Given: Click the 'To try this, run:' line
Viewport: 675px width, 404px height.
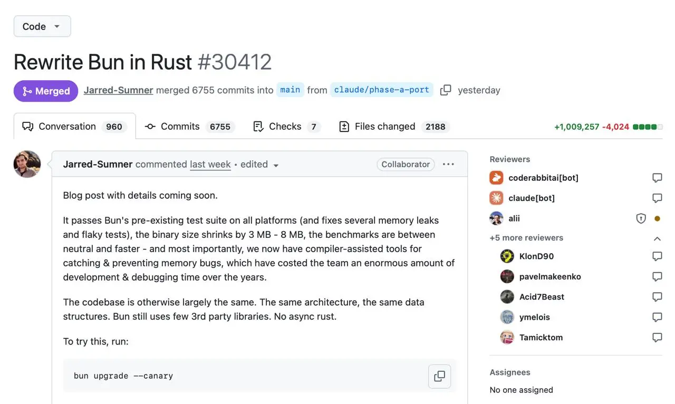Looking at the screenshot, I should 96,342.
